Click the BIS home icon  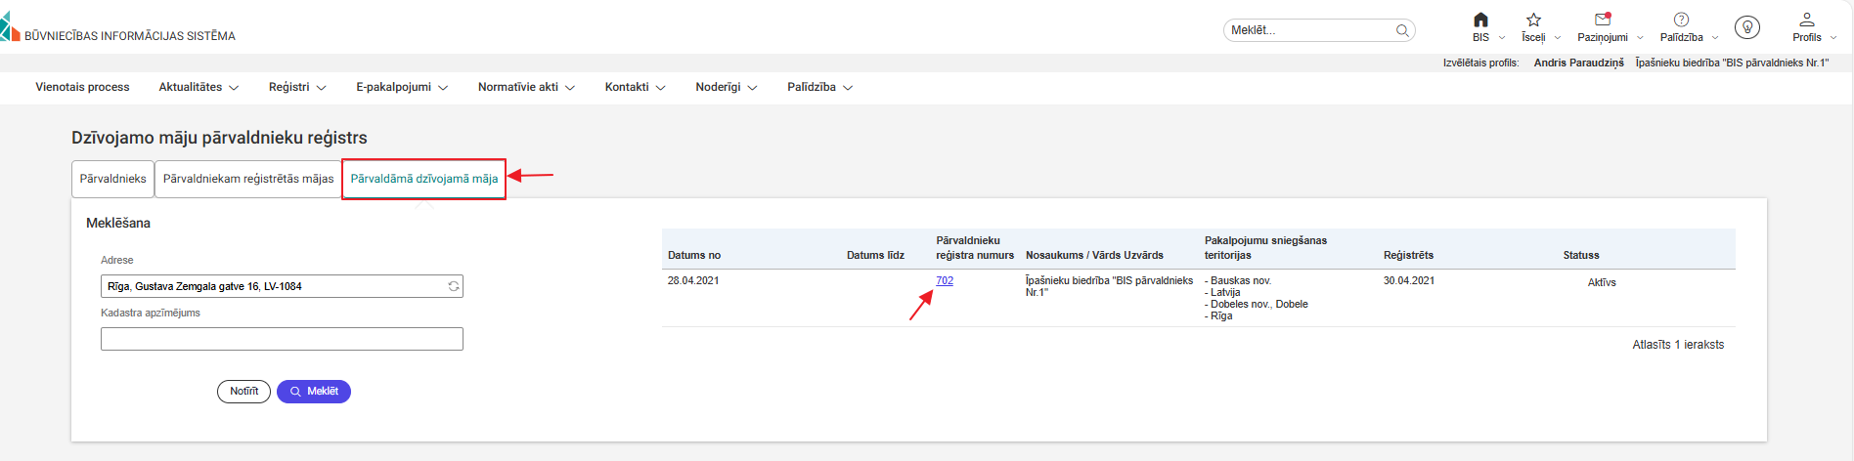[1480, 21]
